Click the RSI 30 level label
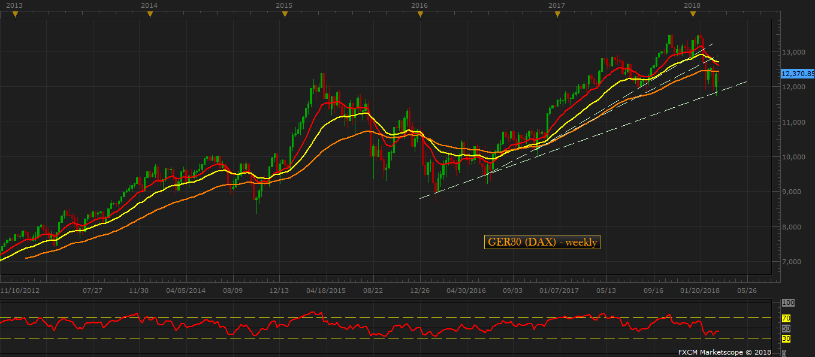The image size is (815, 357). click(786, 338)
